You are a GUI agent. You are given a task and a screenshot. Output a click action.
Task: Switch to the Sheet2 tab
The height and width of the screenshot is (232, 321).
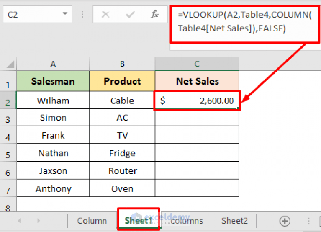click(x=235, y=221)
